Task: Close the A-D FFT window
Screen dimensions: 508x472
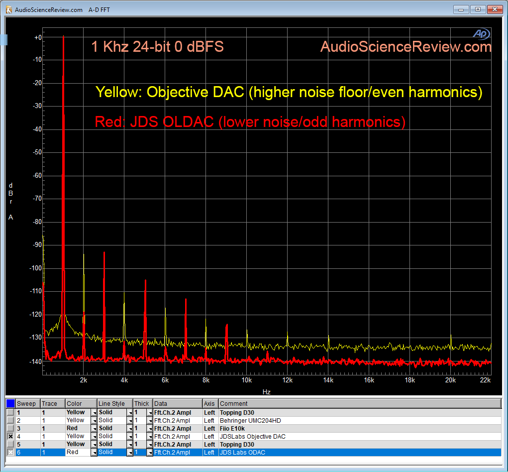Action: coord(495,9)
